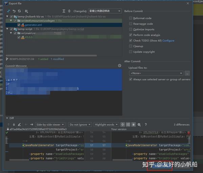Enable the Optimize imports checkbox

pos(131,29)
